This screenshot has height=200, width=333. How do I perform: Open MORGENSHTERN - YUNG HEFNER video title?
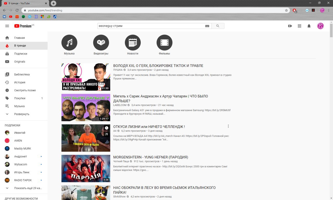(151, 157)
